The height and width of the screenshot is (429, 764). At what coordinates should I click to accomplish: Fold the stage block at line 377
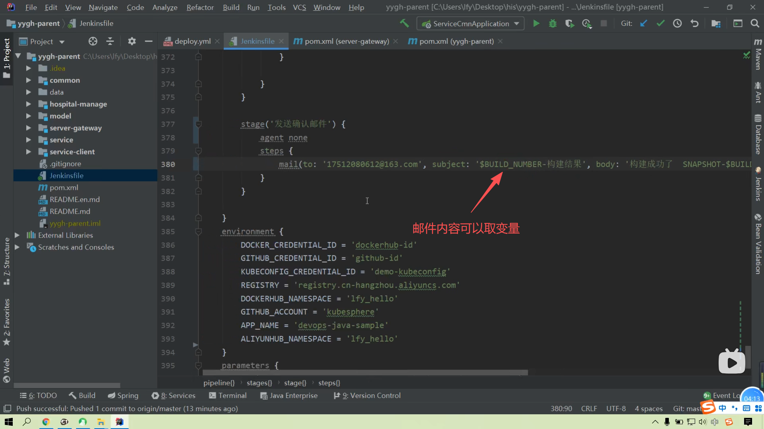tap(198, 124)
